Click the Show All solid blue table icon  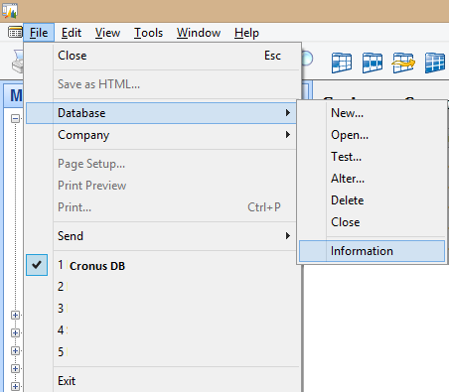(x=435, y=63)
